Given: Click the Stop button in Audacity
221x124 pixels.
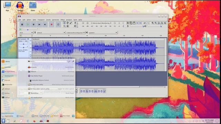Looking at the screenshot, I should click(33, 24).
